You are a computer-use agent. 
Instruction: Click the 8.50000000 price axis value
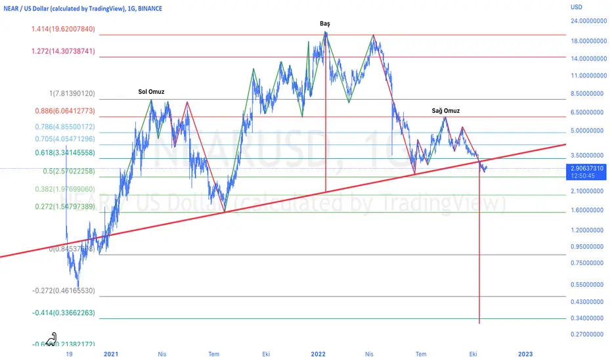tap(588, 94)
